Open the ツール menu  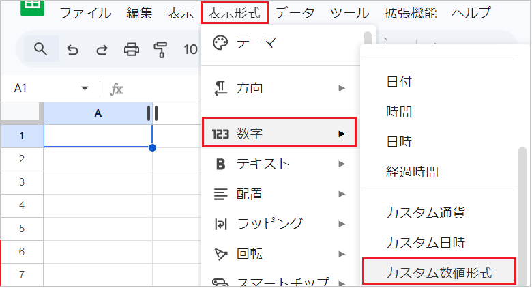pyautogui.click(x=349, y=13)
